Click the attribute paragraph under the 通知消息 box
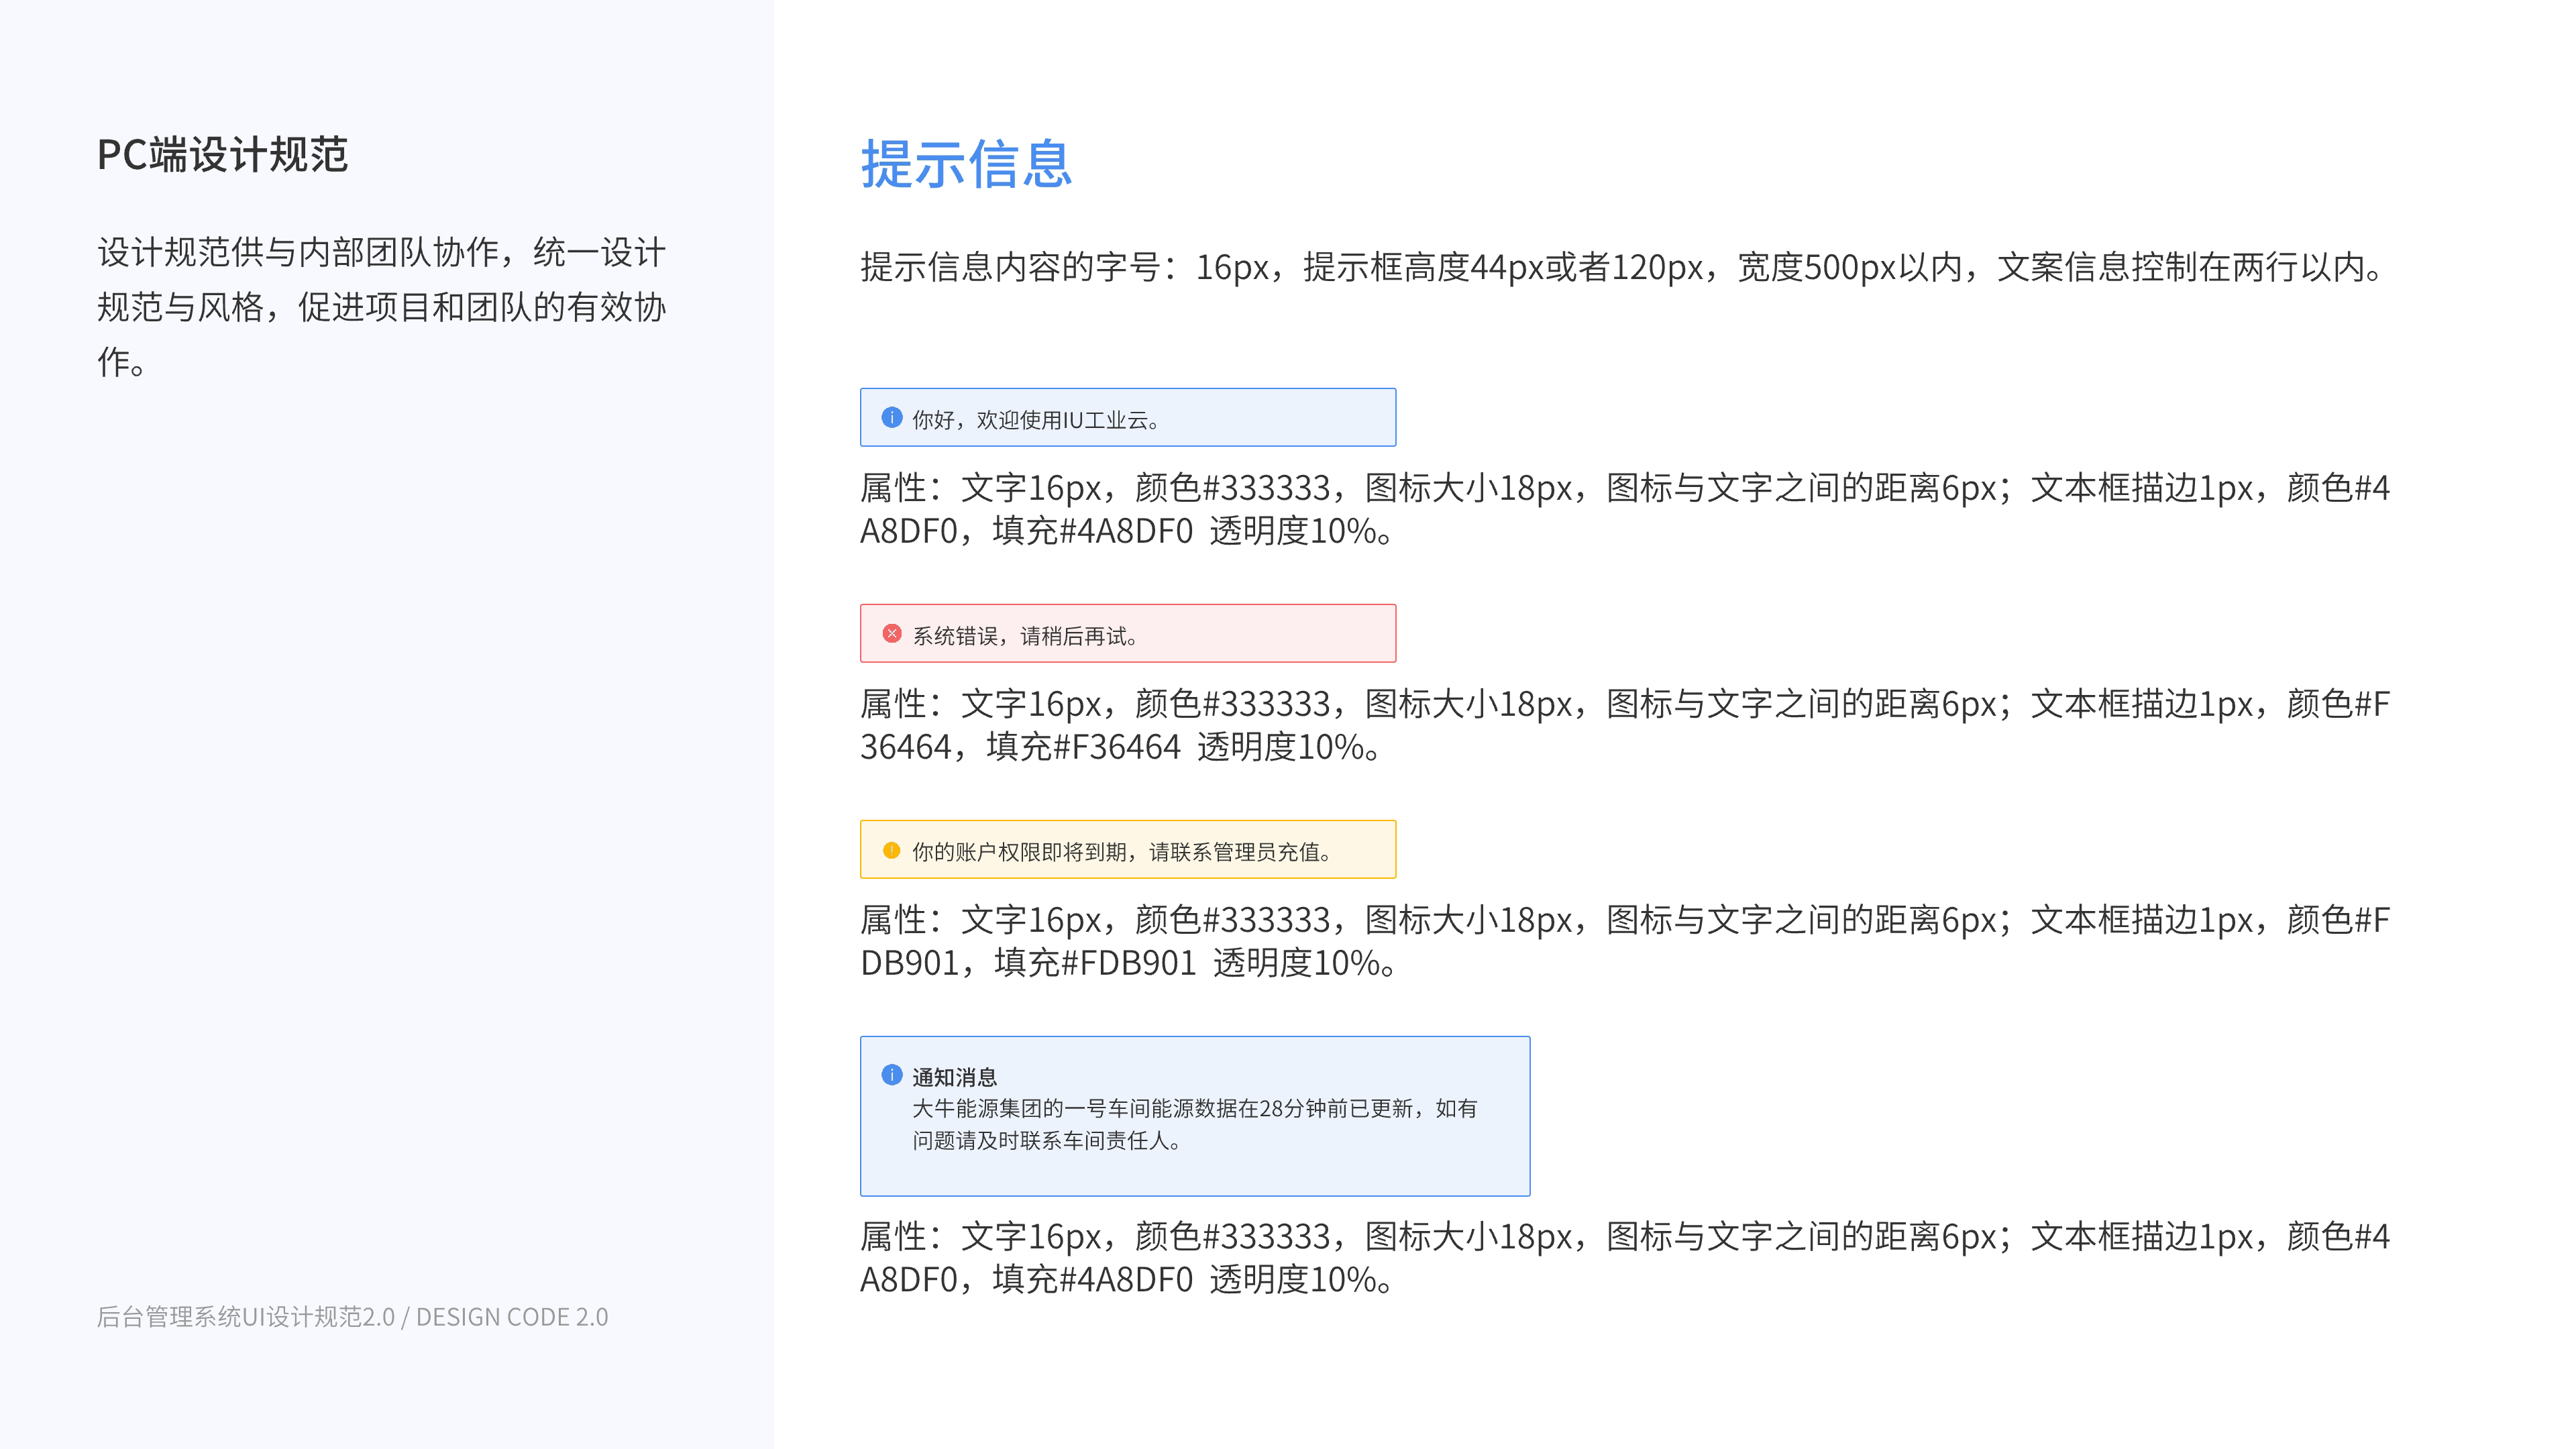Viewport: 2576px width, 1449px height. click(x=1625, y=1257)
